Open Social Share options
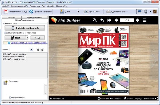This screenshot has height=105, width=160. click(151, 99)
